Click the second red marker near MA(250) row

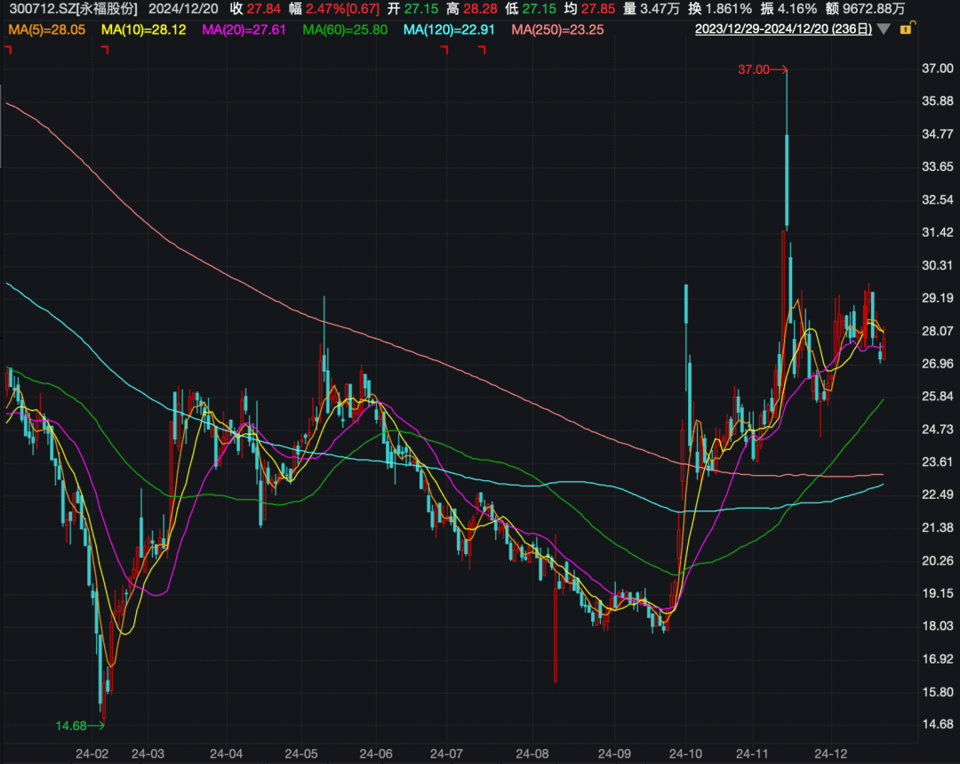tap(482, 51)
